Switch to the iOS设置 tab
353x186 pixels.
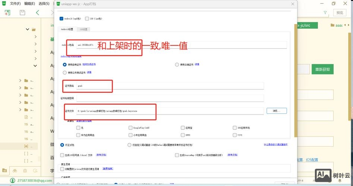pyautogui.click(x=83, y=29)
